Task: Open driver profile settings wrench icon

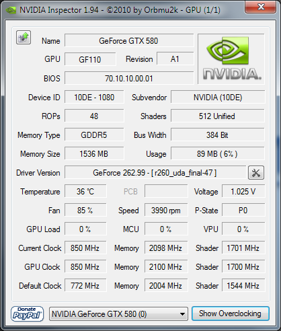Action: coord(256,173)
